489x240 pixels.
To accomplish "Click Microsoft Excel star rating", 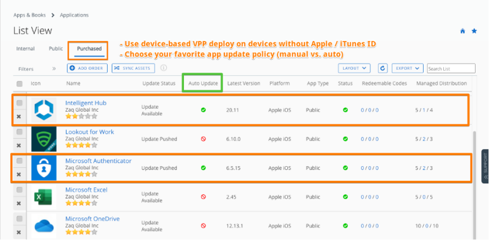I will pos(81,203).
